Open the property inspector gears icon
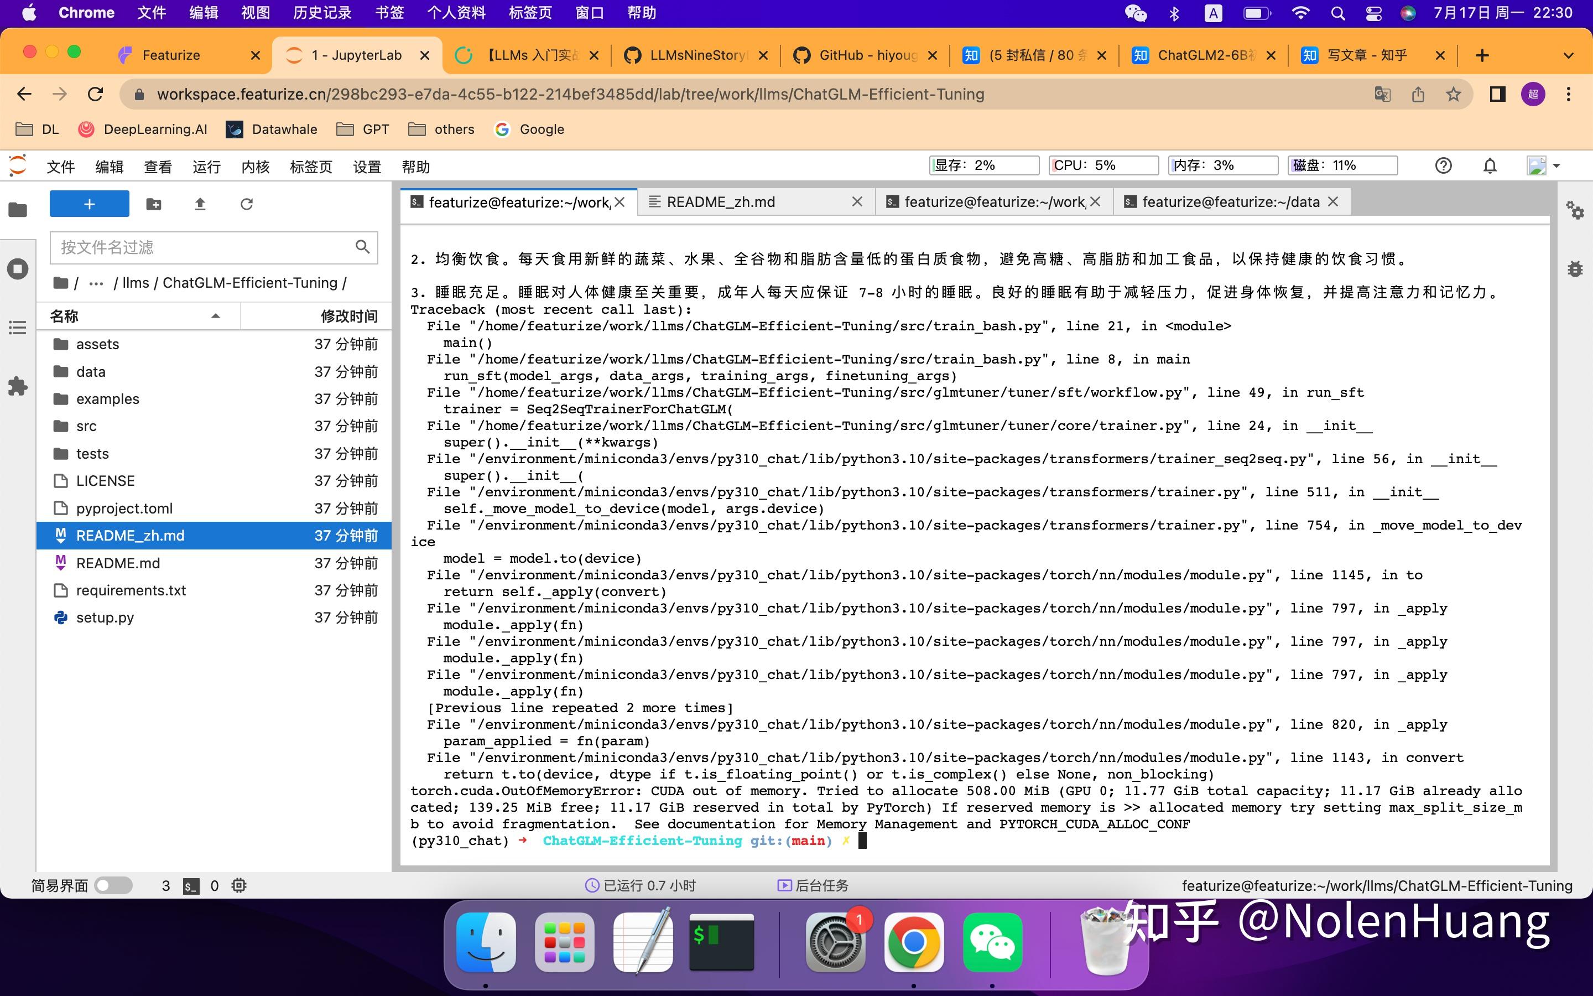 coord(1575,211)
